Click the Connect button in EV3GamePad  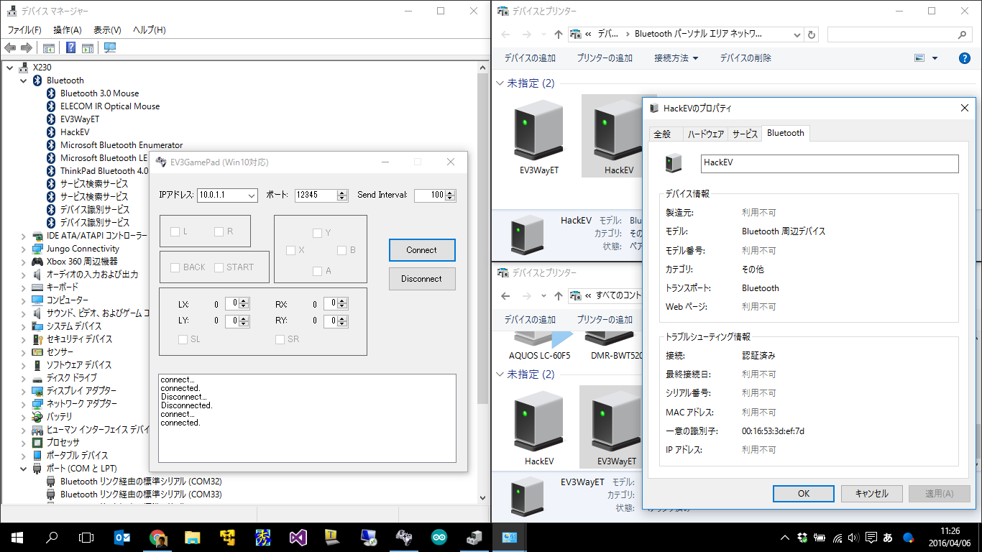[x=422, y=250]
